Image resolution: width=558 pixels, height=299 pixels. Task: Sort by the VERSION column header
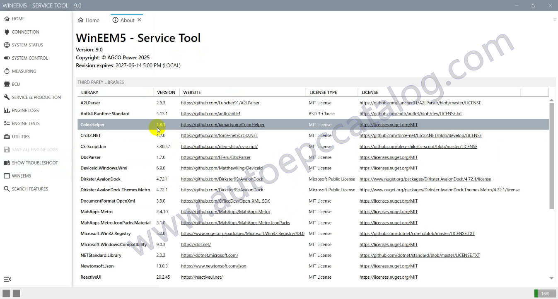[166, 92]
